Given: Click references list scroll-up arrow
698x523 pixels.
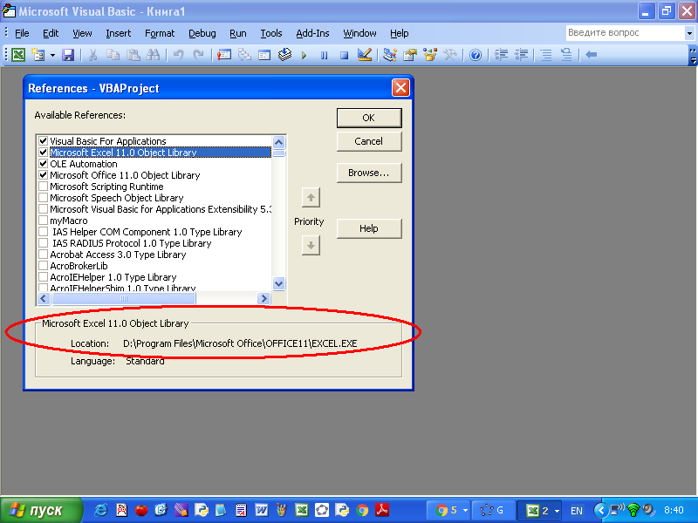Looking at the screenshot, I should (278, 142).
